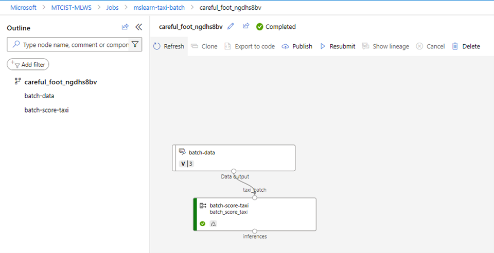Click the reuse recycle icon in batch-score-taxi node
494x253 pixels.
coord(213,224)
